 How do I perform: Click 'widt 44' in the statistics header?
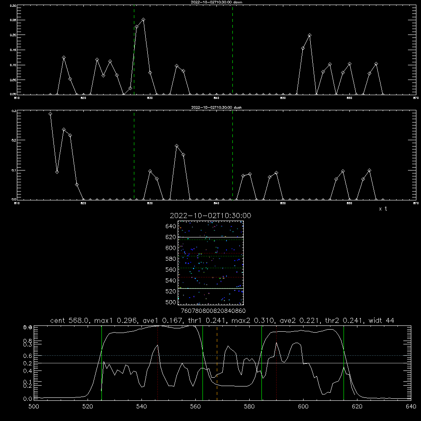(381, 320)
